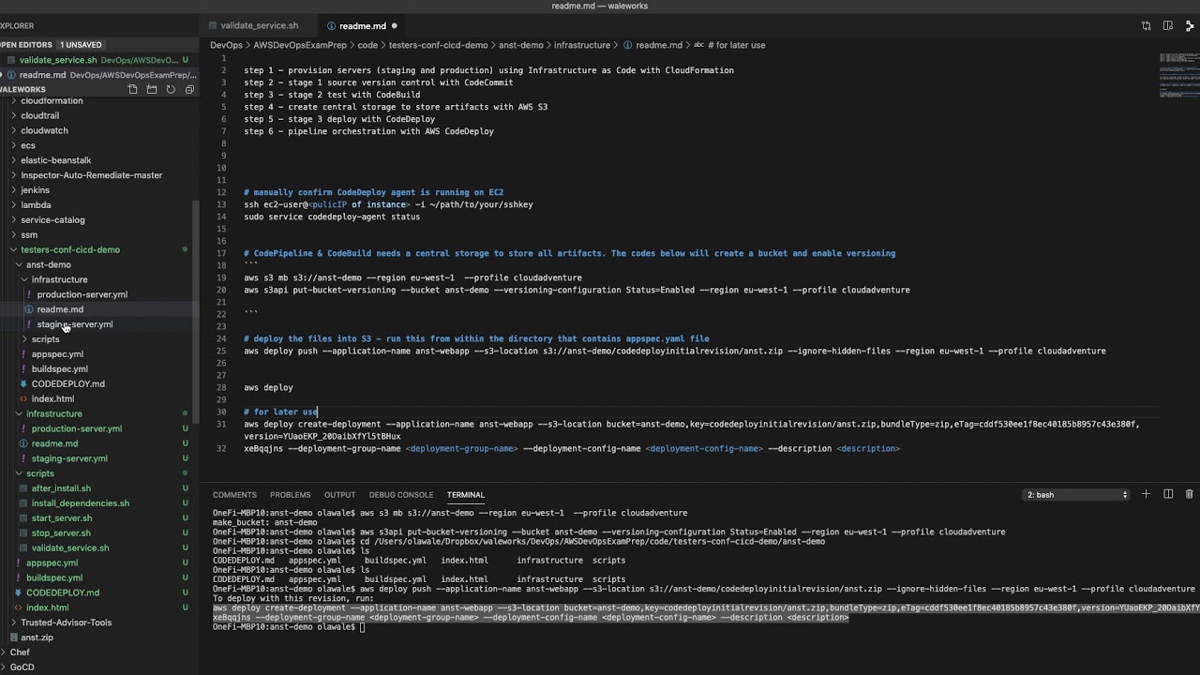Expand the cloudformation folder
The width and height of the screenshot is (1200, 675).
click(x=52, y=100)
